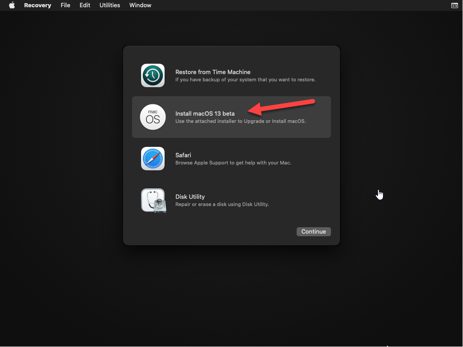Open the Recovery menu

pos(38,5)
